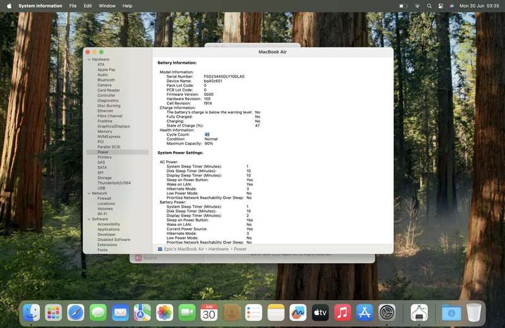Image resolution: width=505 pixels, height=328 pixels.
Task: Select Ethernet in the sidebar
Action: point(105,111)
